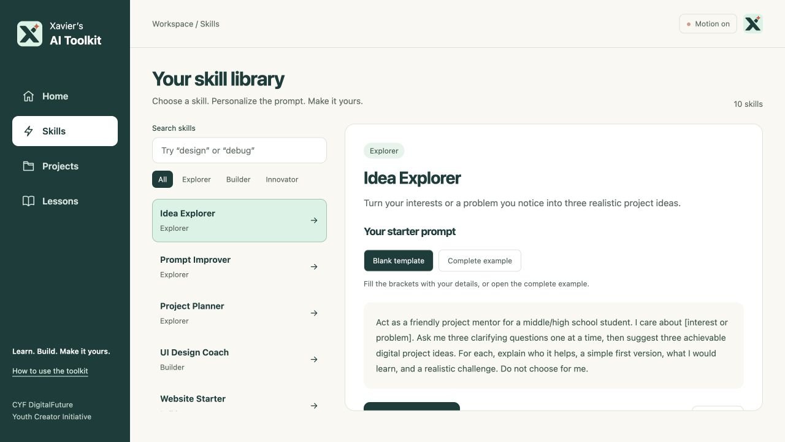Open the profile X avatar at top right
The image size is (785, 442).
coord(752,24)
